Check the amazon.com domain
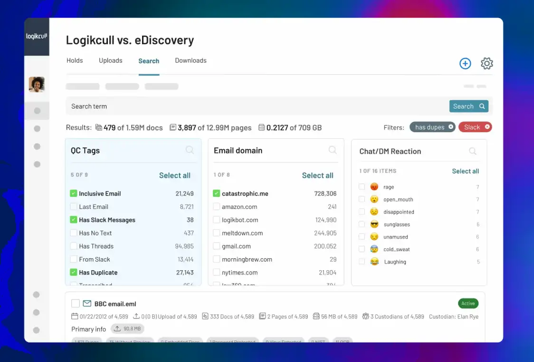534x362 pixels. [x=216, y=206]
